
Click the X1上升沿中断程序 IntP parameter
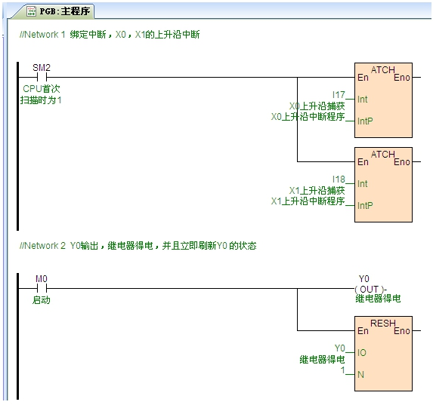click(x=308, y=201)
